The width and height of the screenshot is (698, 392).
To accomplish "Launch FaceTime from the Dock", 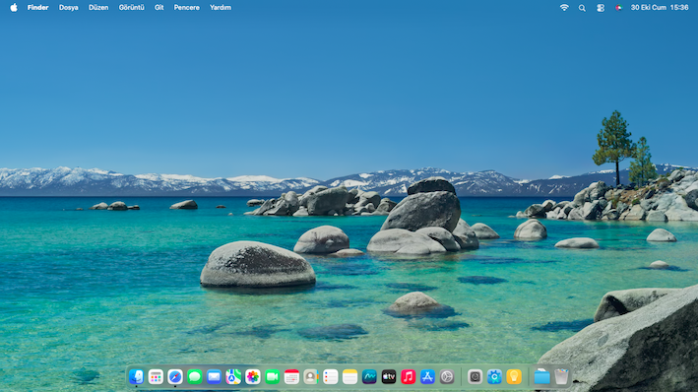I will (x=272, y=377).
